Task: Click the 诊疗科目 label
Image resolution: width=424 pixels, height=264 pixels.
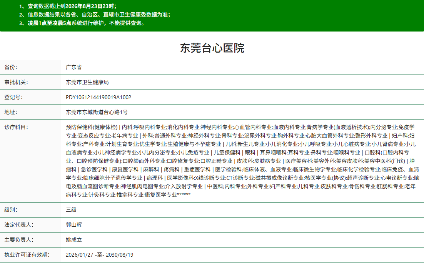Action: pyautogui.click(x=16, y=127)
